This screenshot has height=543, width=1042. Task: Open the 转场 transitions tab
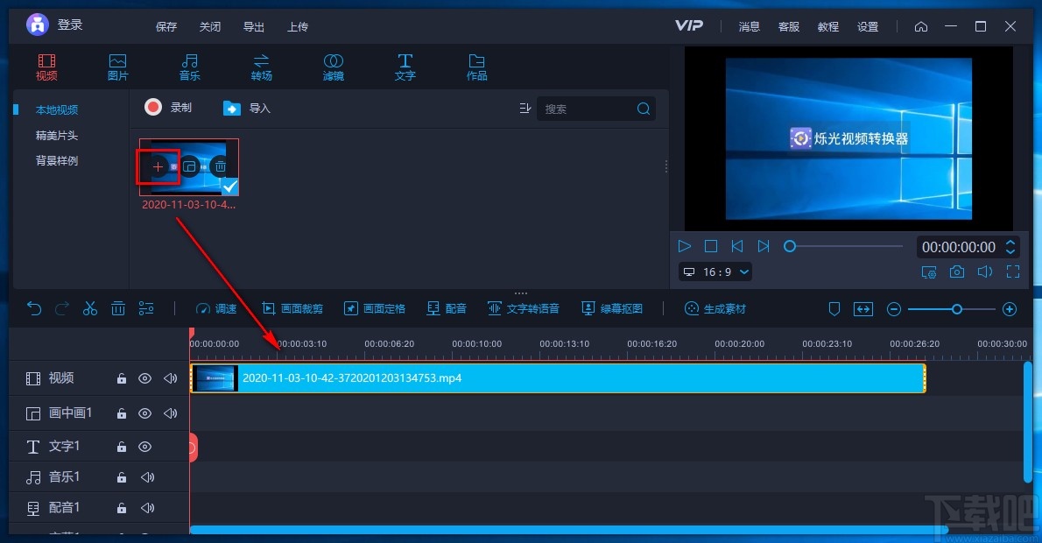[x=261, y=67]
